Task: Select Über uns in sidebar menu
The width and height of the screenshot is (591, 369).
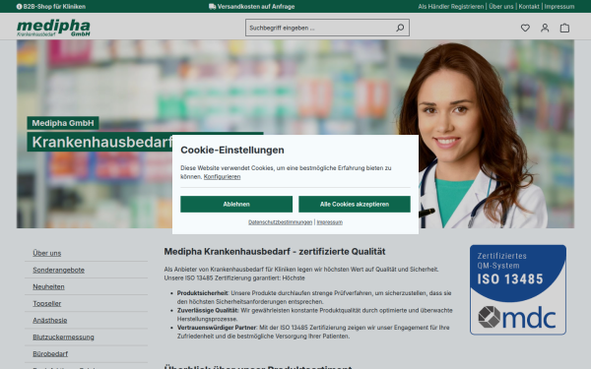Action: pos(46,253)
